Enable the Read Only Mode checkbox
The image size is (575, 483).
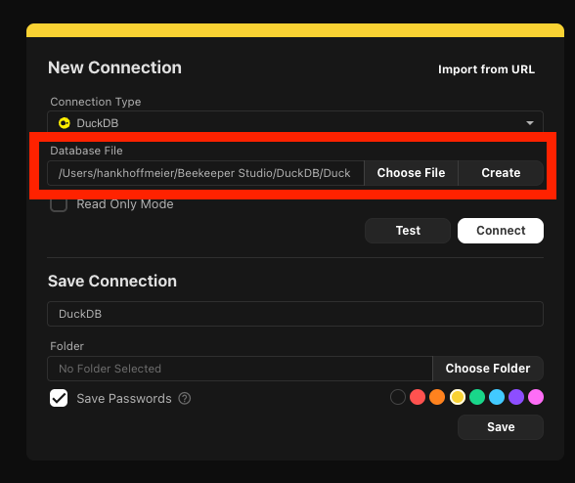click(x=59, y=204)
